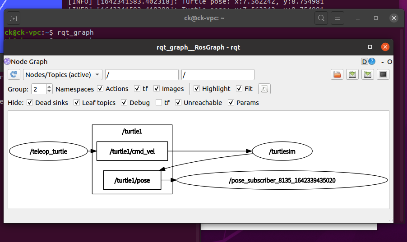The width and height of the screenshot is (407, 242).
Task: Click the Group depth number field
Action: click(39, 89)
